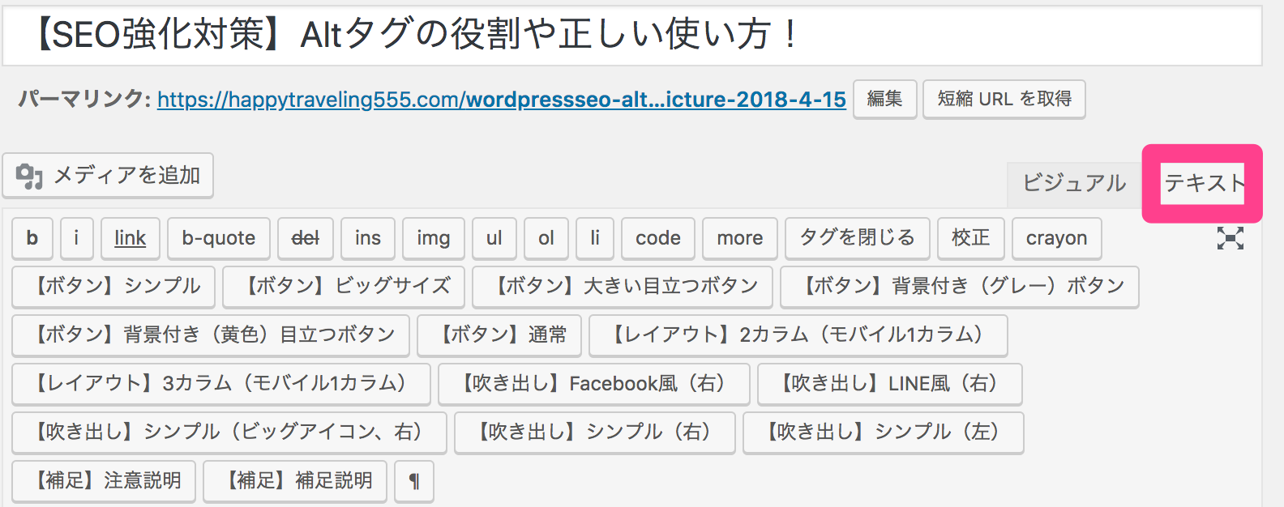This screenshot has width=1284, height=507.
Task: Insert 【吹き出し】シンプル（左） balloon
Action: point(884,432)
